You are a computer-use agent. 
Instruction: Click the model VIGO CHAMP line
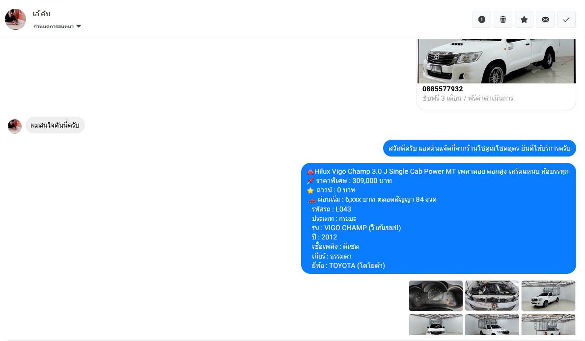(x=356, y=228)
